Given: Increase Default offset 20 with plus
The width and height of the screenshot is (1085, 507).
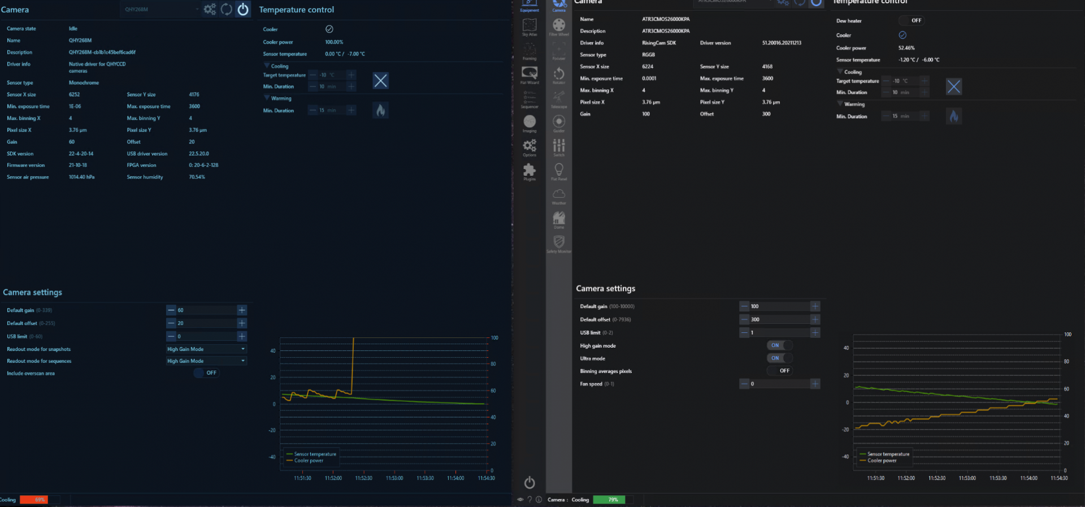Looking at the screenshot, I should coord(242,323).
